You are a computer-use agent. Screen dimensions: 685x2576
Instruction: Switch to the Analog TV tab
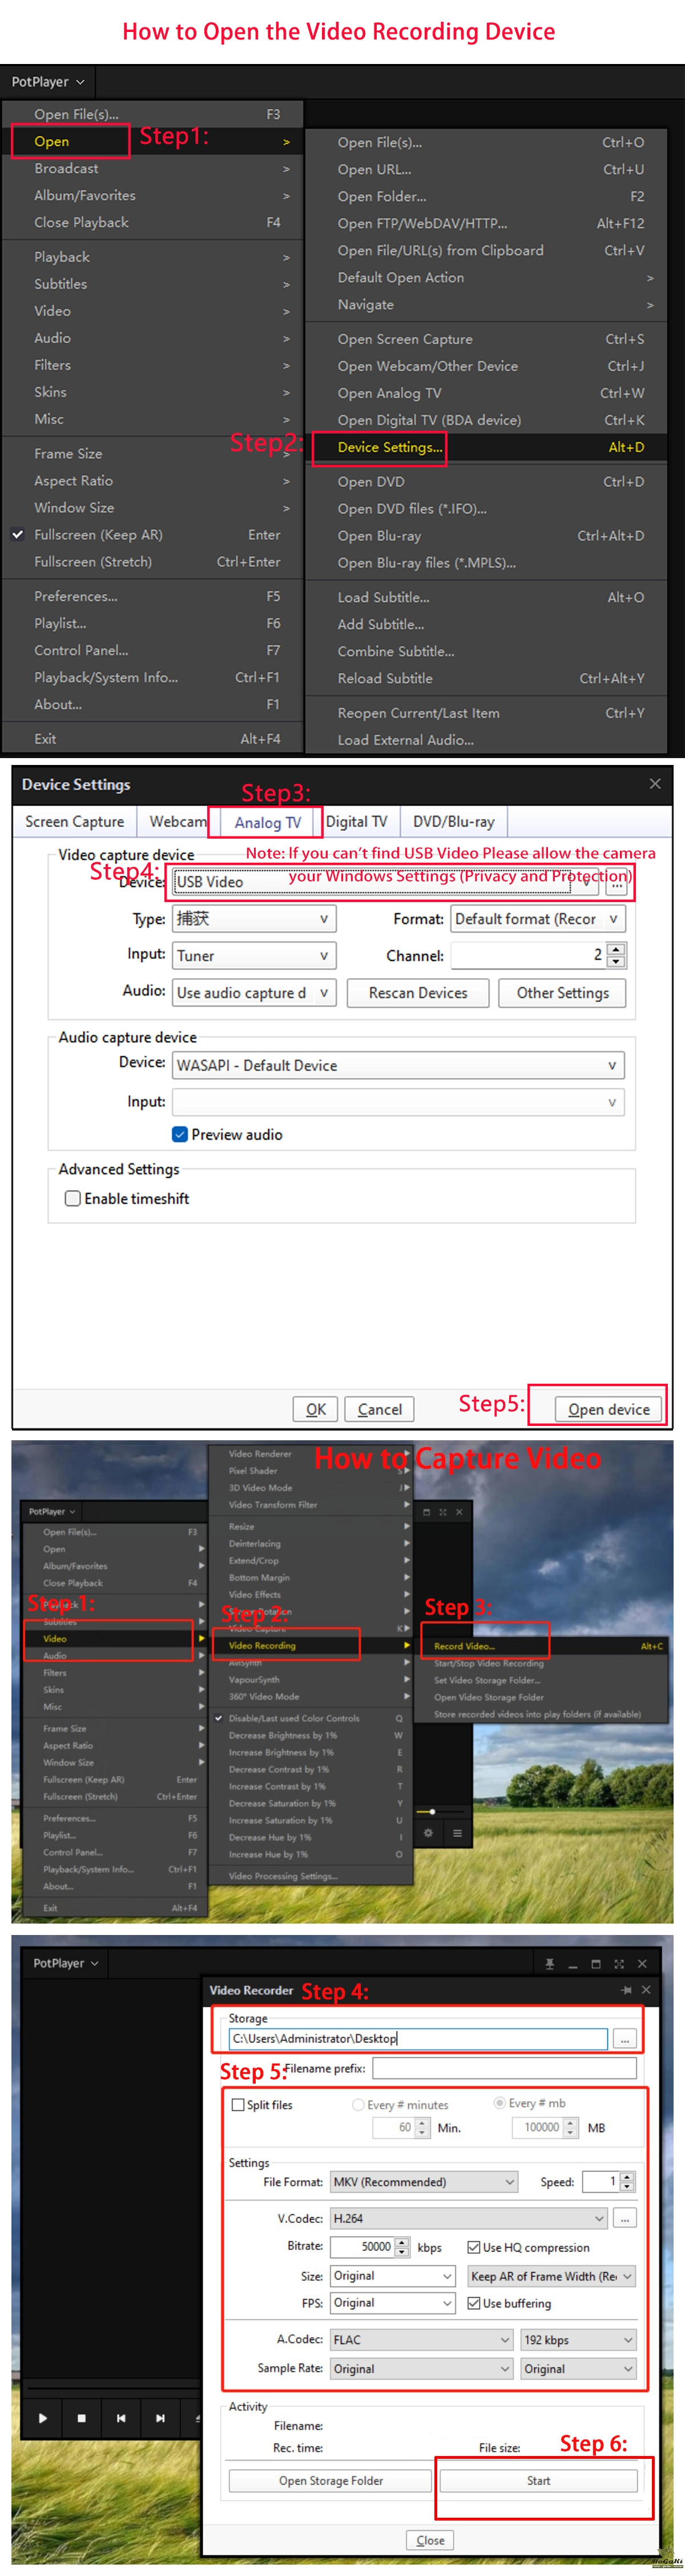click(267, 822)
